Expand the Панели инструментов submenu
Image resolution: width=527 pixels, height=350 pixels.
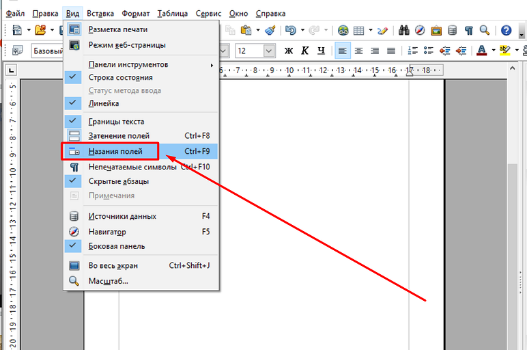(x=128, y=64)
